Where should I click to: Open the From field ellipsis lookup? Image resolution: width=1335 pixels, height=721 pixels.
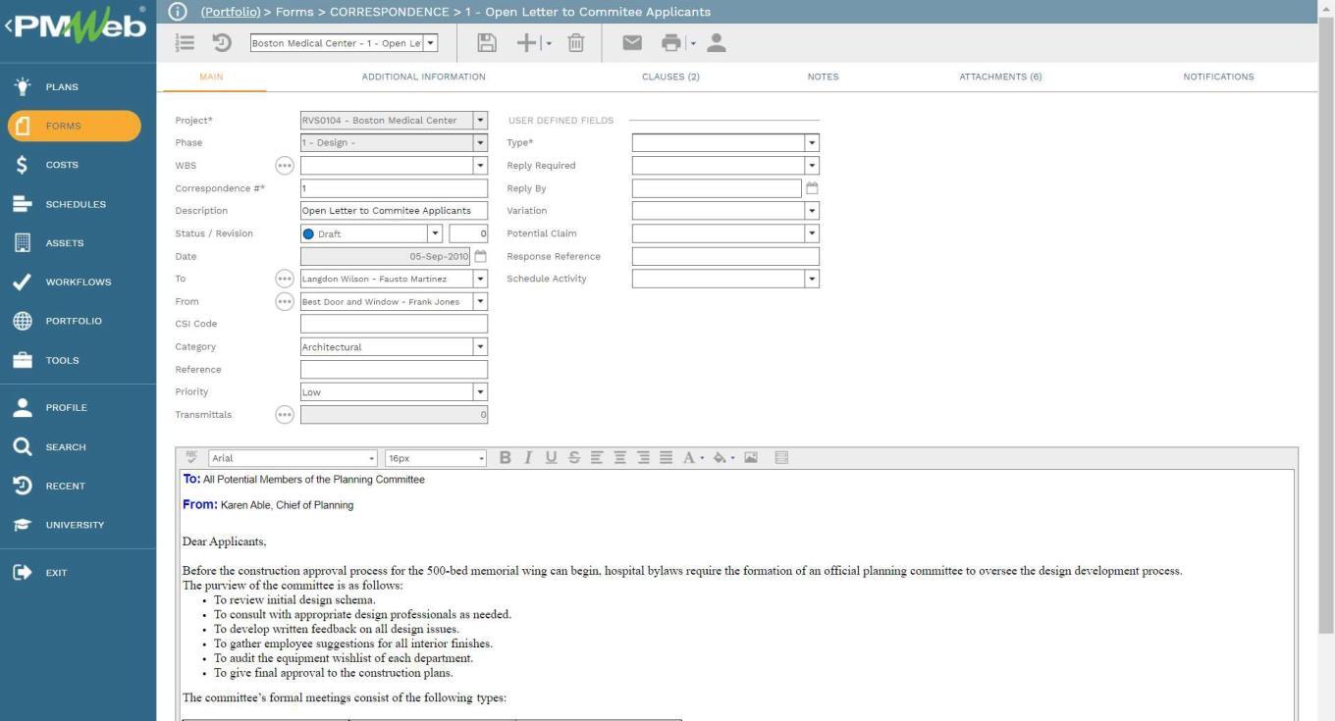click(285, 301)
